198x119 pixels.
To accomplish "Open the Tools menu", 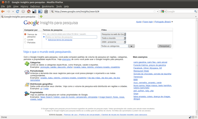I will pos(59,7).
